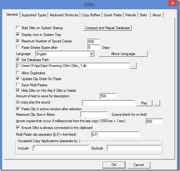180x171 pixels.
Task: Toggle the Set Database Path checkbox
Action: (18, 60)
